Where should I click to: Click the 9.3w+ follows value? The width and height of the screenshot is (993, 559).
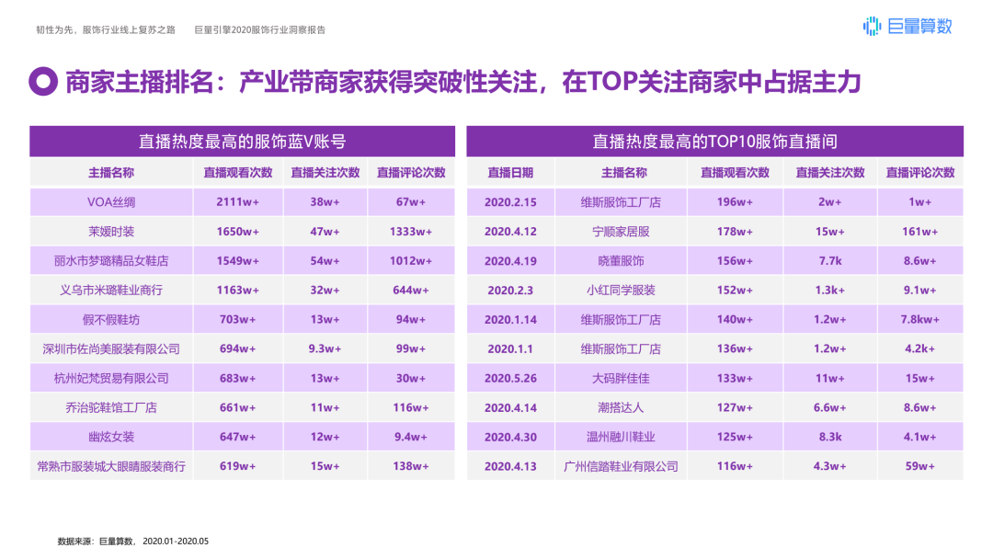pyautogui.click(x=325, y=348)
